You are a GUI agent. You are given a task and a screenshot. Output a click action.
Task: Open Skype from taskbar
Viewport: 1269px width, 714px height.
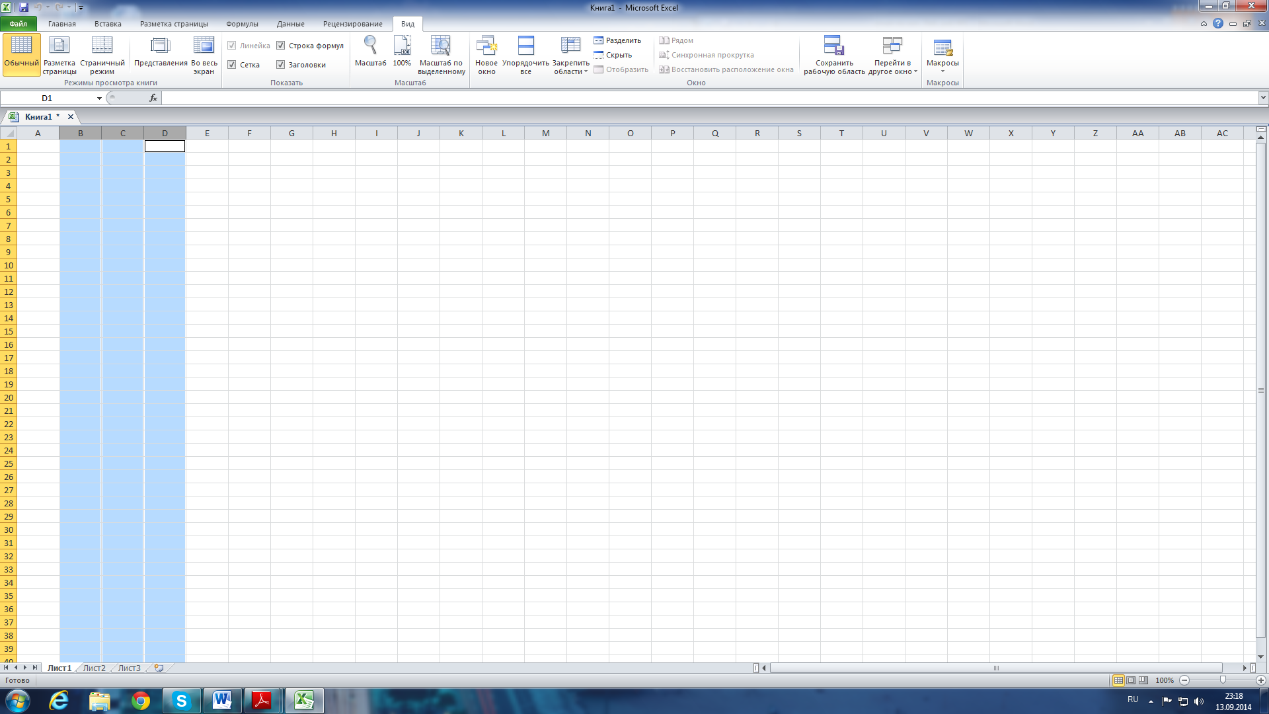(x=181, y=701)
